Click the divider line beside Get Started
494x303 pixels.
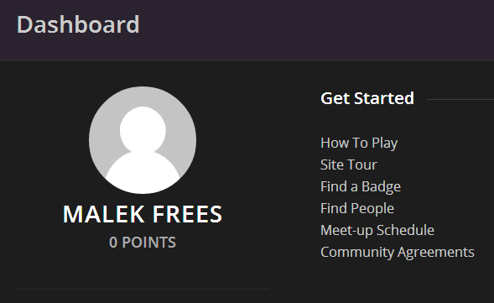[460, 99]
